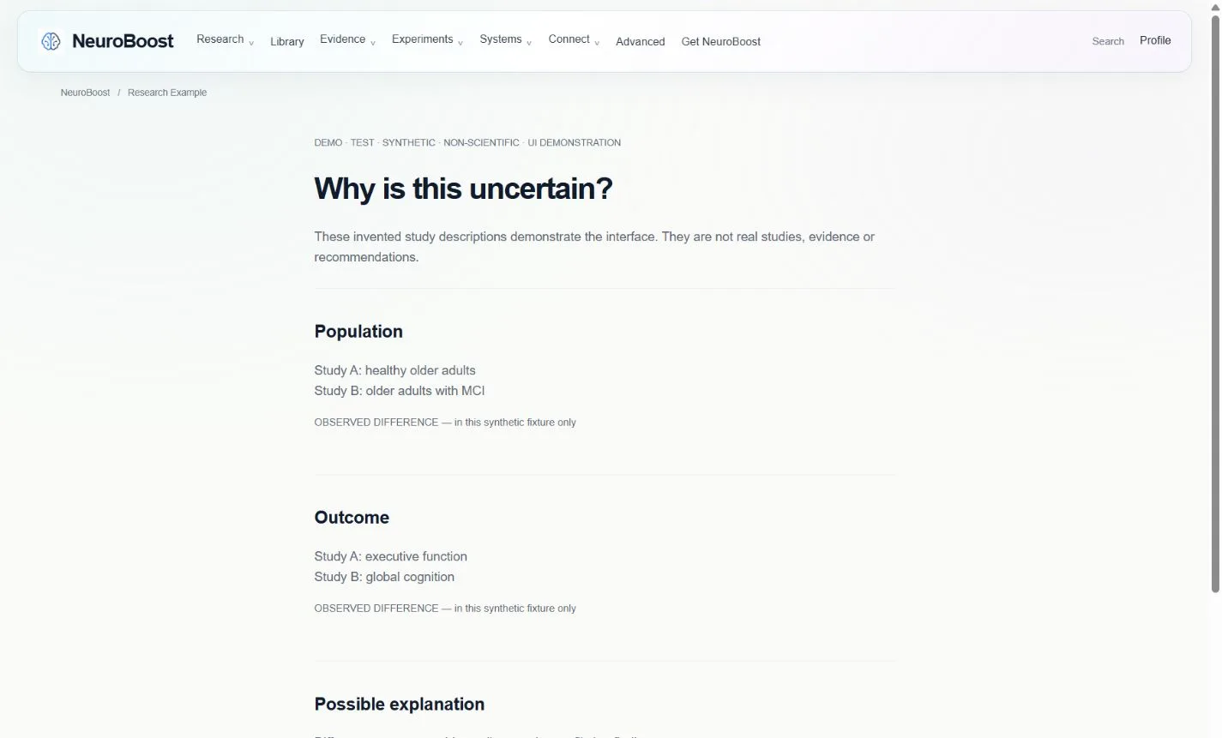The height and width of the screenshot is (738, 1222).
Task: Open the Experiments dropdown
Action: coord(427,39)
